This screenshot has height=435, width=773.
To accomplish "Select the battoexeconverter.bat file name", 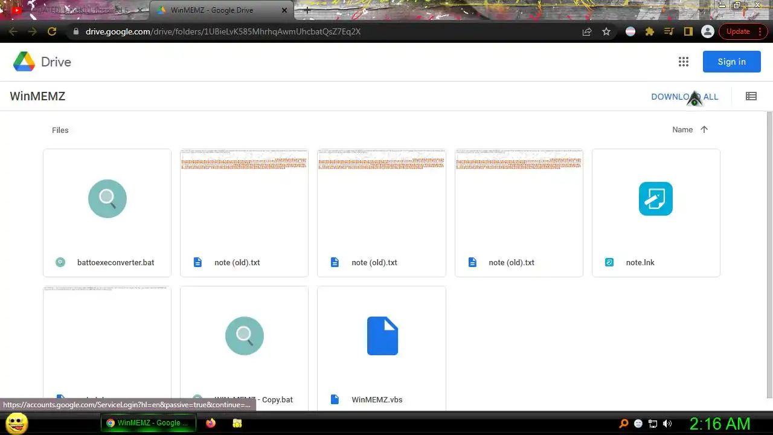I will pyautogui.click(x=115, y=262).
